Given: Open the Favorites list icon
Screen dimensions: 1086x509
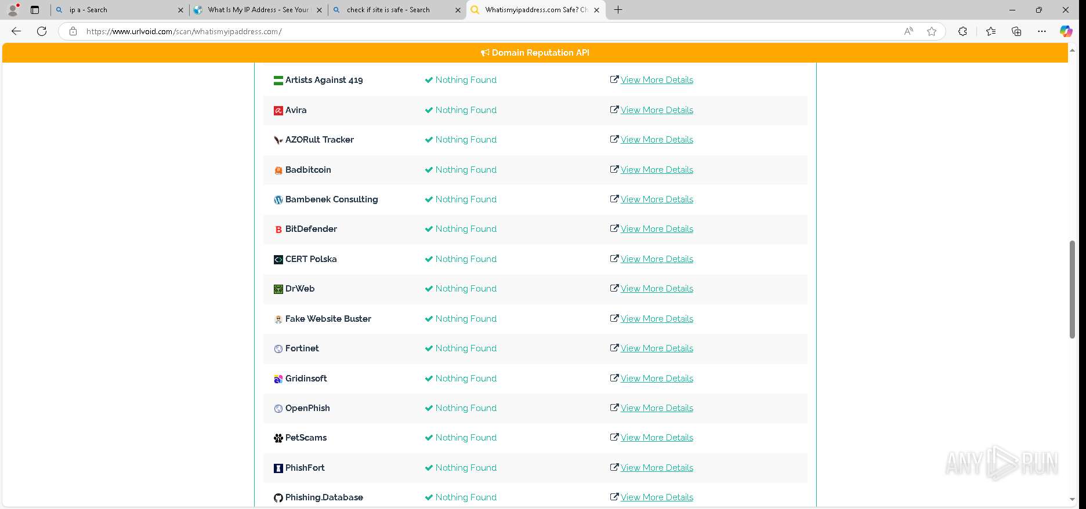Looking at the screenshot, I should click(x=991, y=31).
